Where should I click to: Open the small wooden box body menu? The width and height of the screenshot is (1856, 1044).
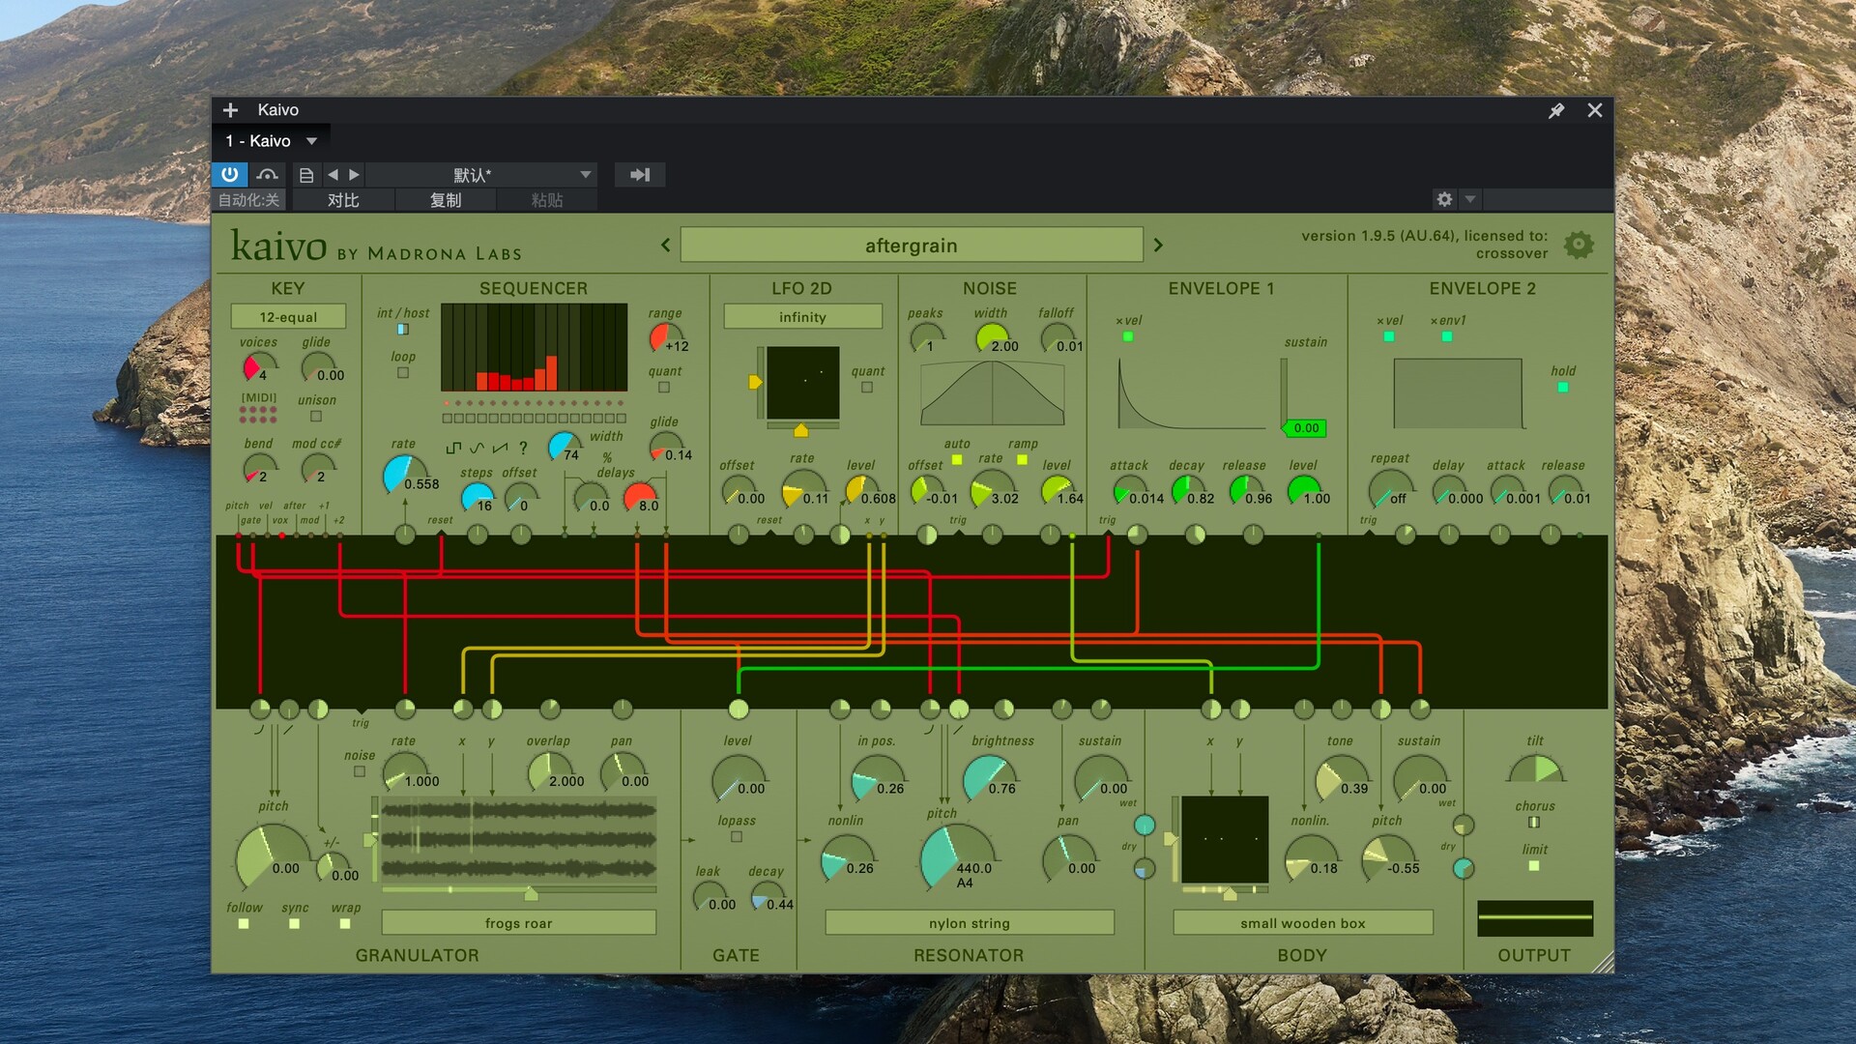(x=1303, y=923)
